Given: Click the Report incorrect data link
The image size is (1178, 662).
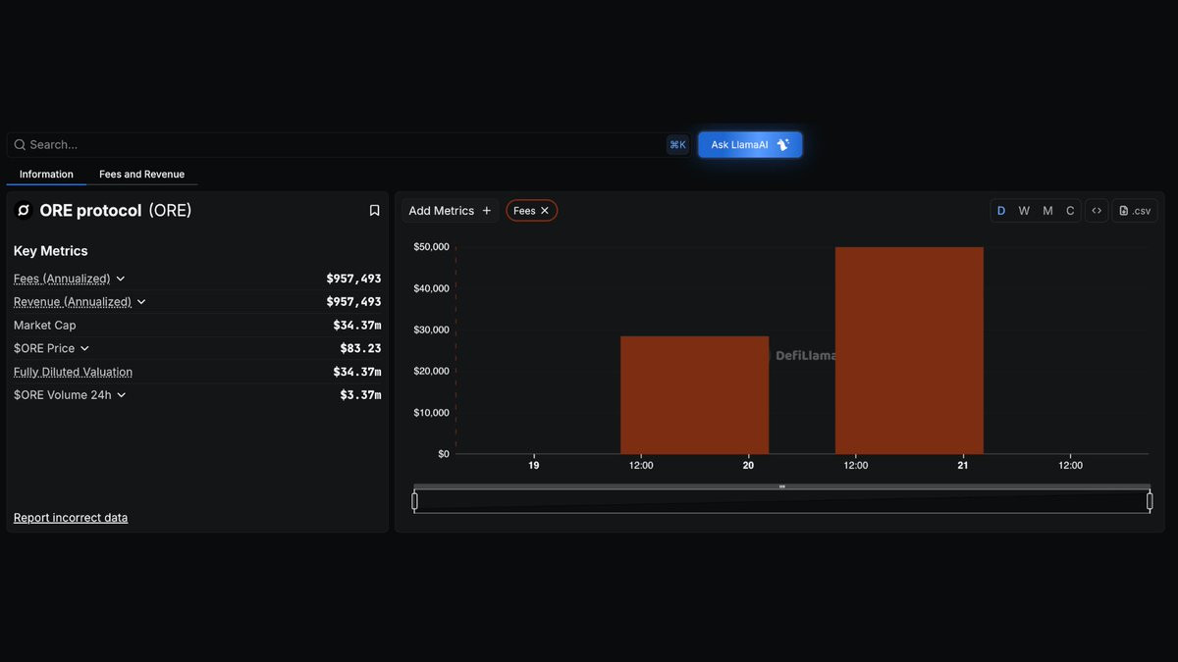Looking at the screenshot, I should tap(71, 518).
